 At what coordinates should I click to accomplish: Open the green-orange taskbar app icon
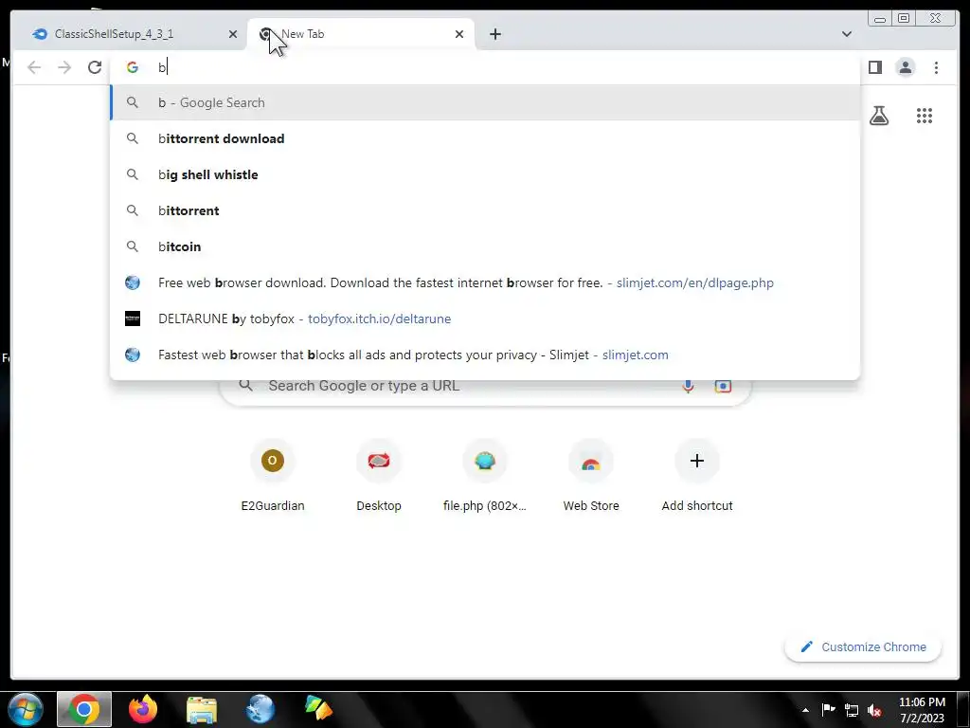(318, 709)
